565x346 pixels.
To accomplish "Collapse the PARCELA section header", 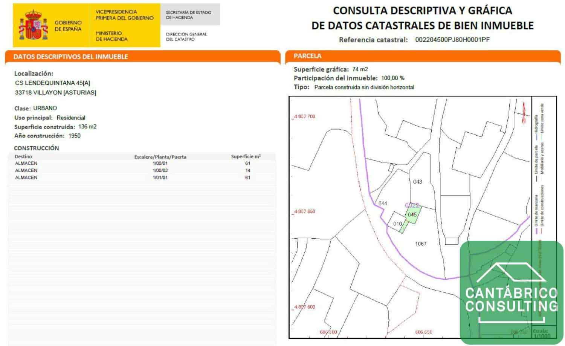I will coord(309,56).
